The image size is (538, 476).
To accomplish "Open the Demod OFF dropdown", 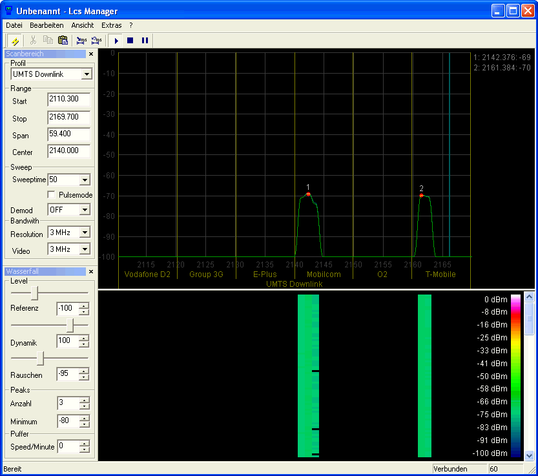I will point(85,210).
